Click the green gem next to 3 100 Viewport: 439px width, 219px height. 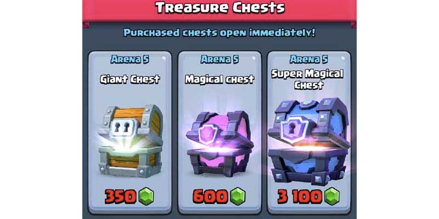click(x=332, y=197)
